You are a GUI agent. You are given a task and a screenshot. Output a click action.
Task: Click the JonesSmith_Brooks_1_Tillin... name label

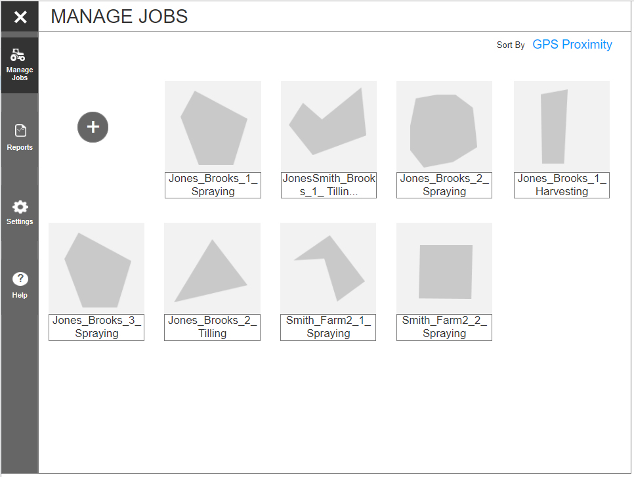328,185
